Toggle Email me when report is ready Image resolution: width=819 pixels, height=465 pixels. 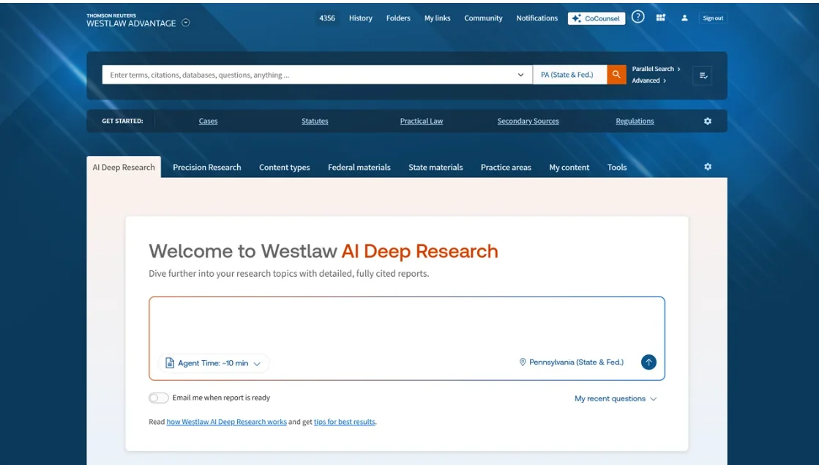[x=158, y=398]
